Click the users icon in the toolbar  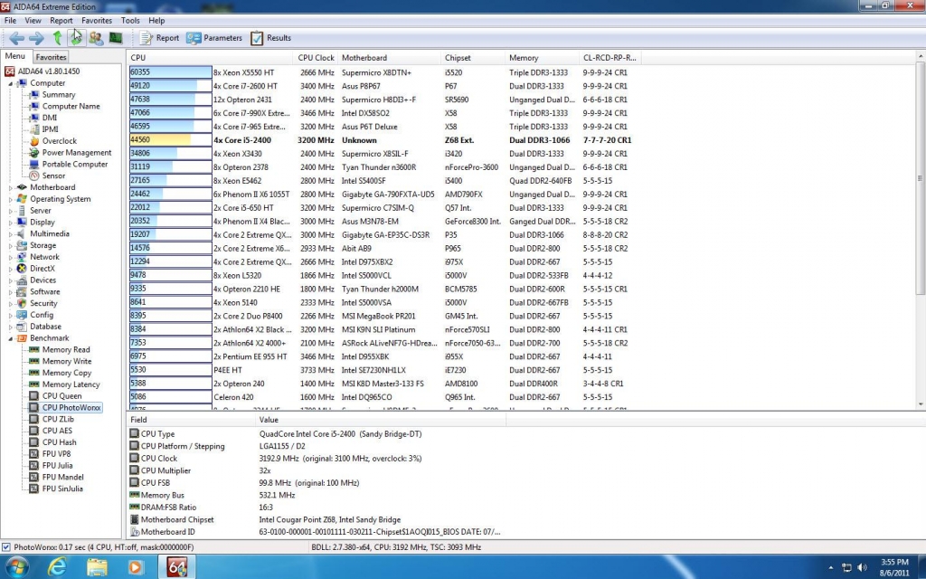coord(96,37)
